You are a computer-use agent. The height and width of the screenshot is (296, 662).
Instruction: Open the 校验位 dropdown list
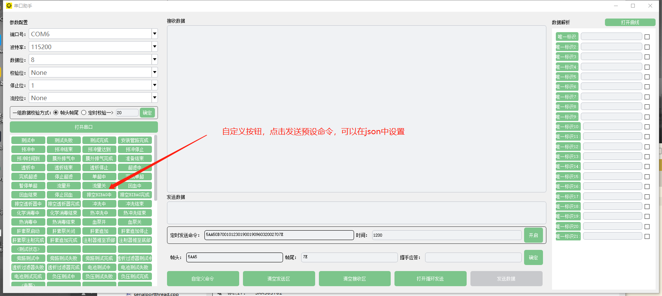coord(155,73)
